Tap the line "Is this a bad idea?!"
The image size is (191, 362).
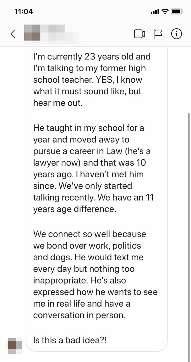pos(70,340)
